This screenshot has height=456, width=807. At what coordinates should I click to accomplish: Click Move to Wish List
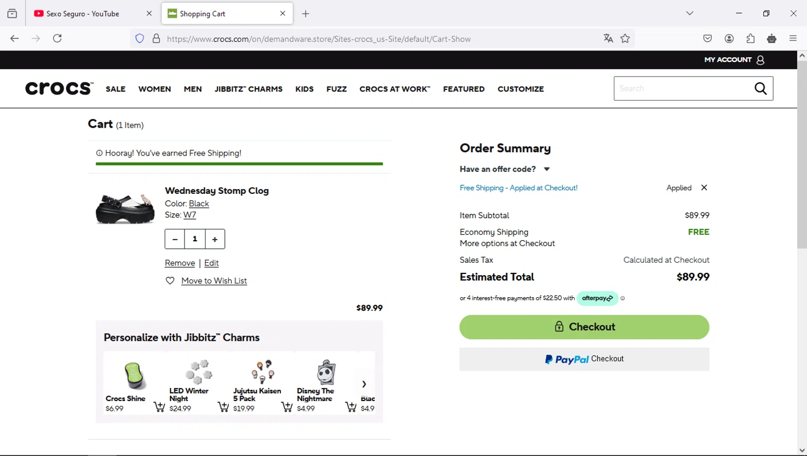point(214,280)
